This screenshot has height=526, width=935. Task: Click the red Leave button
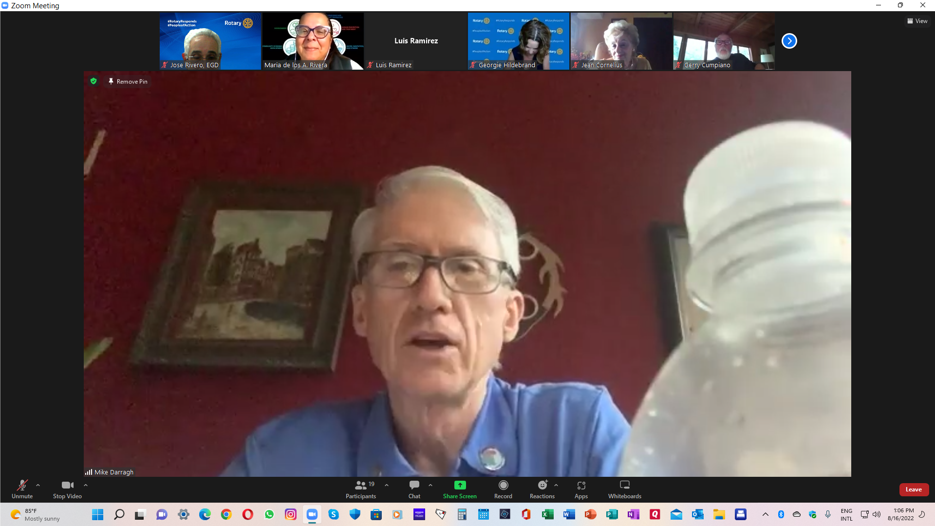tap(914, 489)
